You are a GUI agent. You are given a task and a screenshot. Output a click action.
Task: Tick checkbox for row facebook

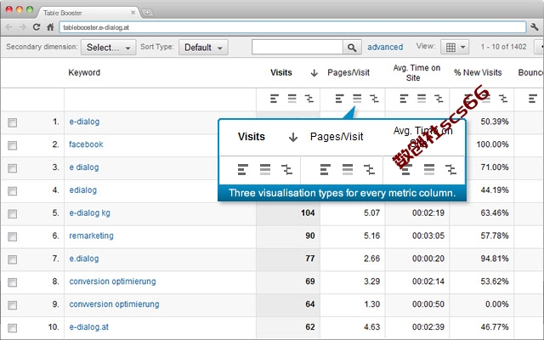click(13, 145)
